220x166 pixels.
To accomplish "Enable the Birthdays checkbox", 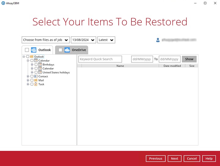I will click(x=36, y=65).
